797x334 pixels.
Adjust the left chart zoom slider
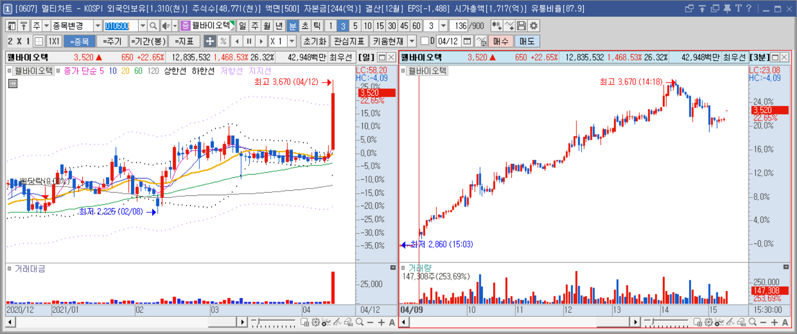coord(258,322)
